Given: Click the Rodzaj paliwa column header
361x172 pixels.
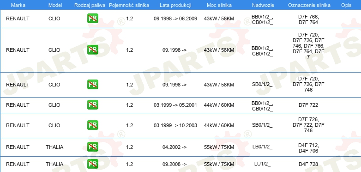Looking at the screenshot, I should coord(90,5).
